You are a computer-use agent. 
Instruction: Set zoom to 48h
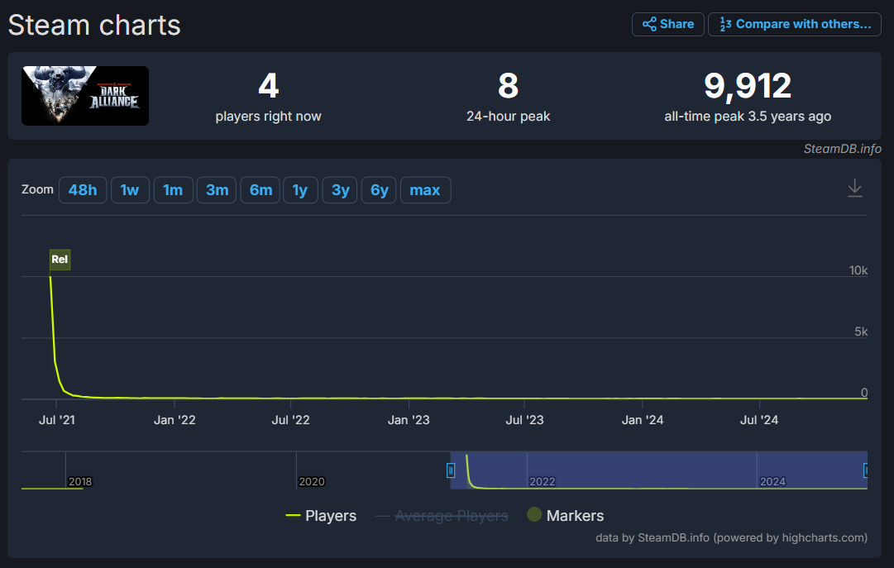(x=83, y=190)
